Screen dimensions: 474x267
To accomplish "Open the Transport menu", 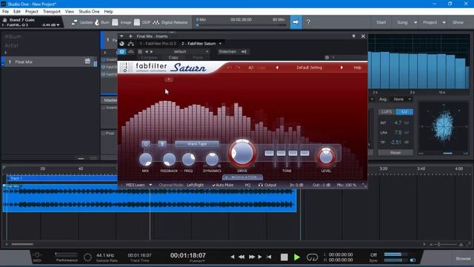I will tap(52, 12).
